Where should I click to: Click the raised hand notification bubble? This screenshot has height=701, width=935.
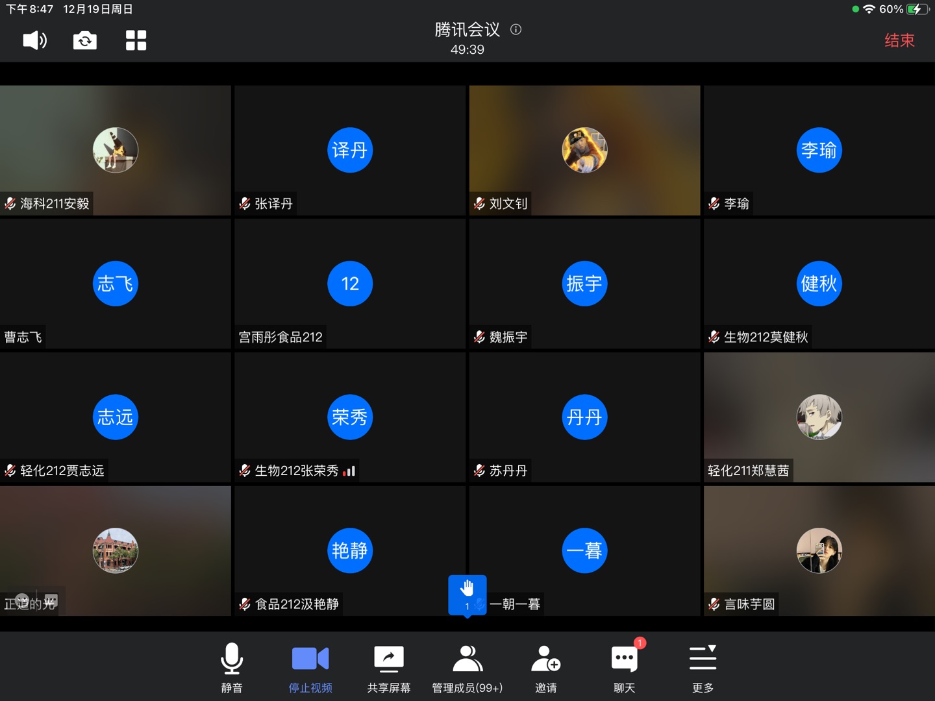tap(467, 595)
